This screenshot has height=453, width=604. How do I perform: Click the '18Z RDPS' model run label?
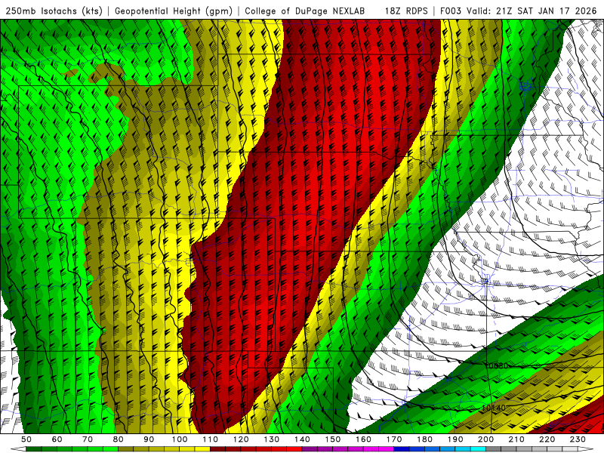point(406,11)
